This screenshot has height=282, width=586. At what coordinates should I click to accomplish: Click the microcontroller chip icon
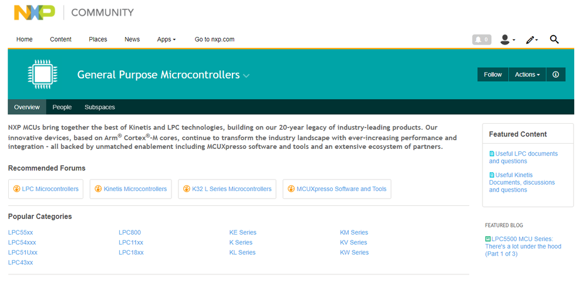click(x=42, y=74)
